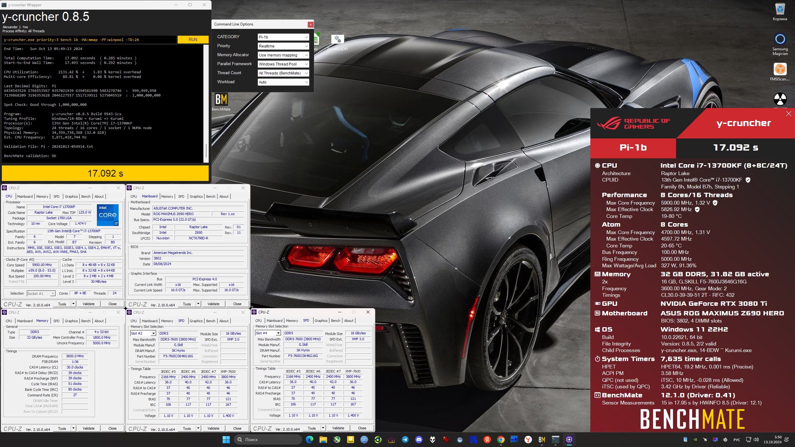795x447 pixels.
Task: Launch Samsung Magician from the desktop
Action: point(780,44)
